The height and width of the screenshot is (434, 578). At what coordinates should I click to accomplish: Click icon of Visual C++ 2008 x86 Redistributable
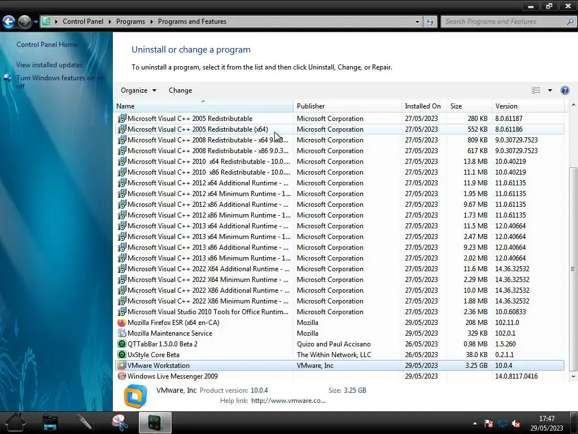(x=122, y=150)
